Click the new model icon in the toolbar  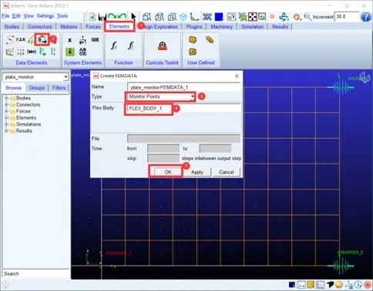click(92, 17)
